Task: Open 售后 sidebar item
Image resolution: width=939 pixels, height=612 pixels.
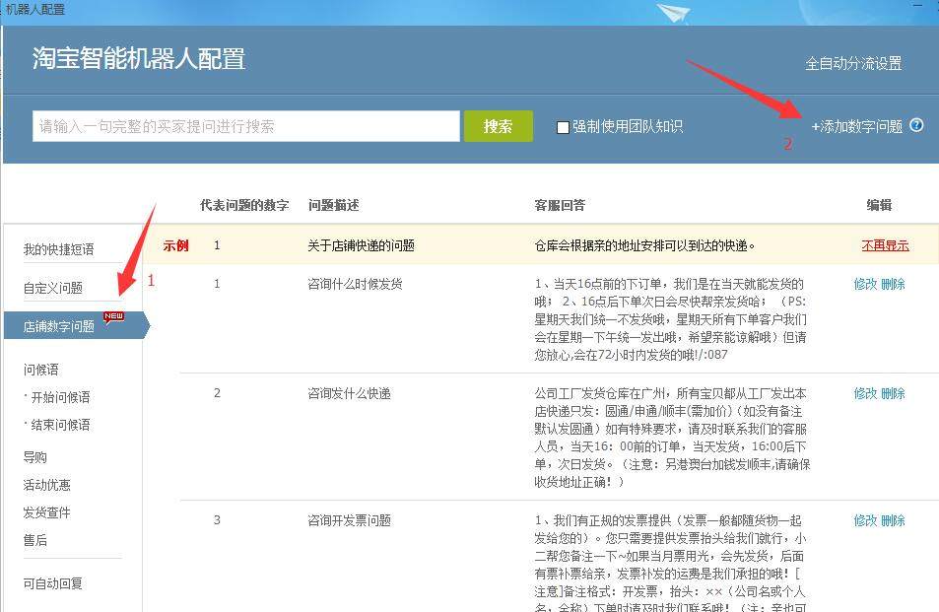Action: coord(34,540)
